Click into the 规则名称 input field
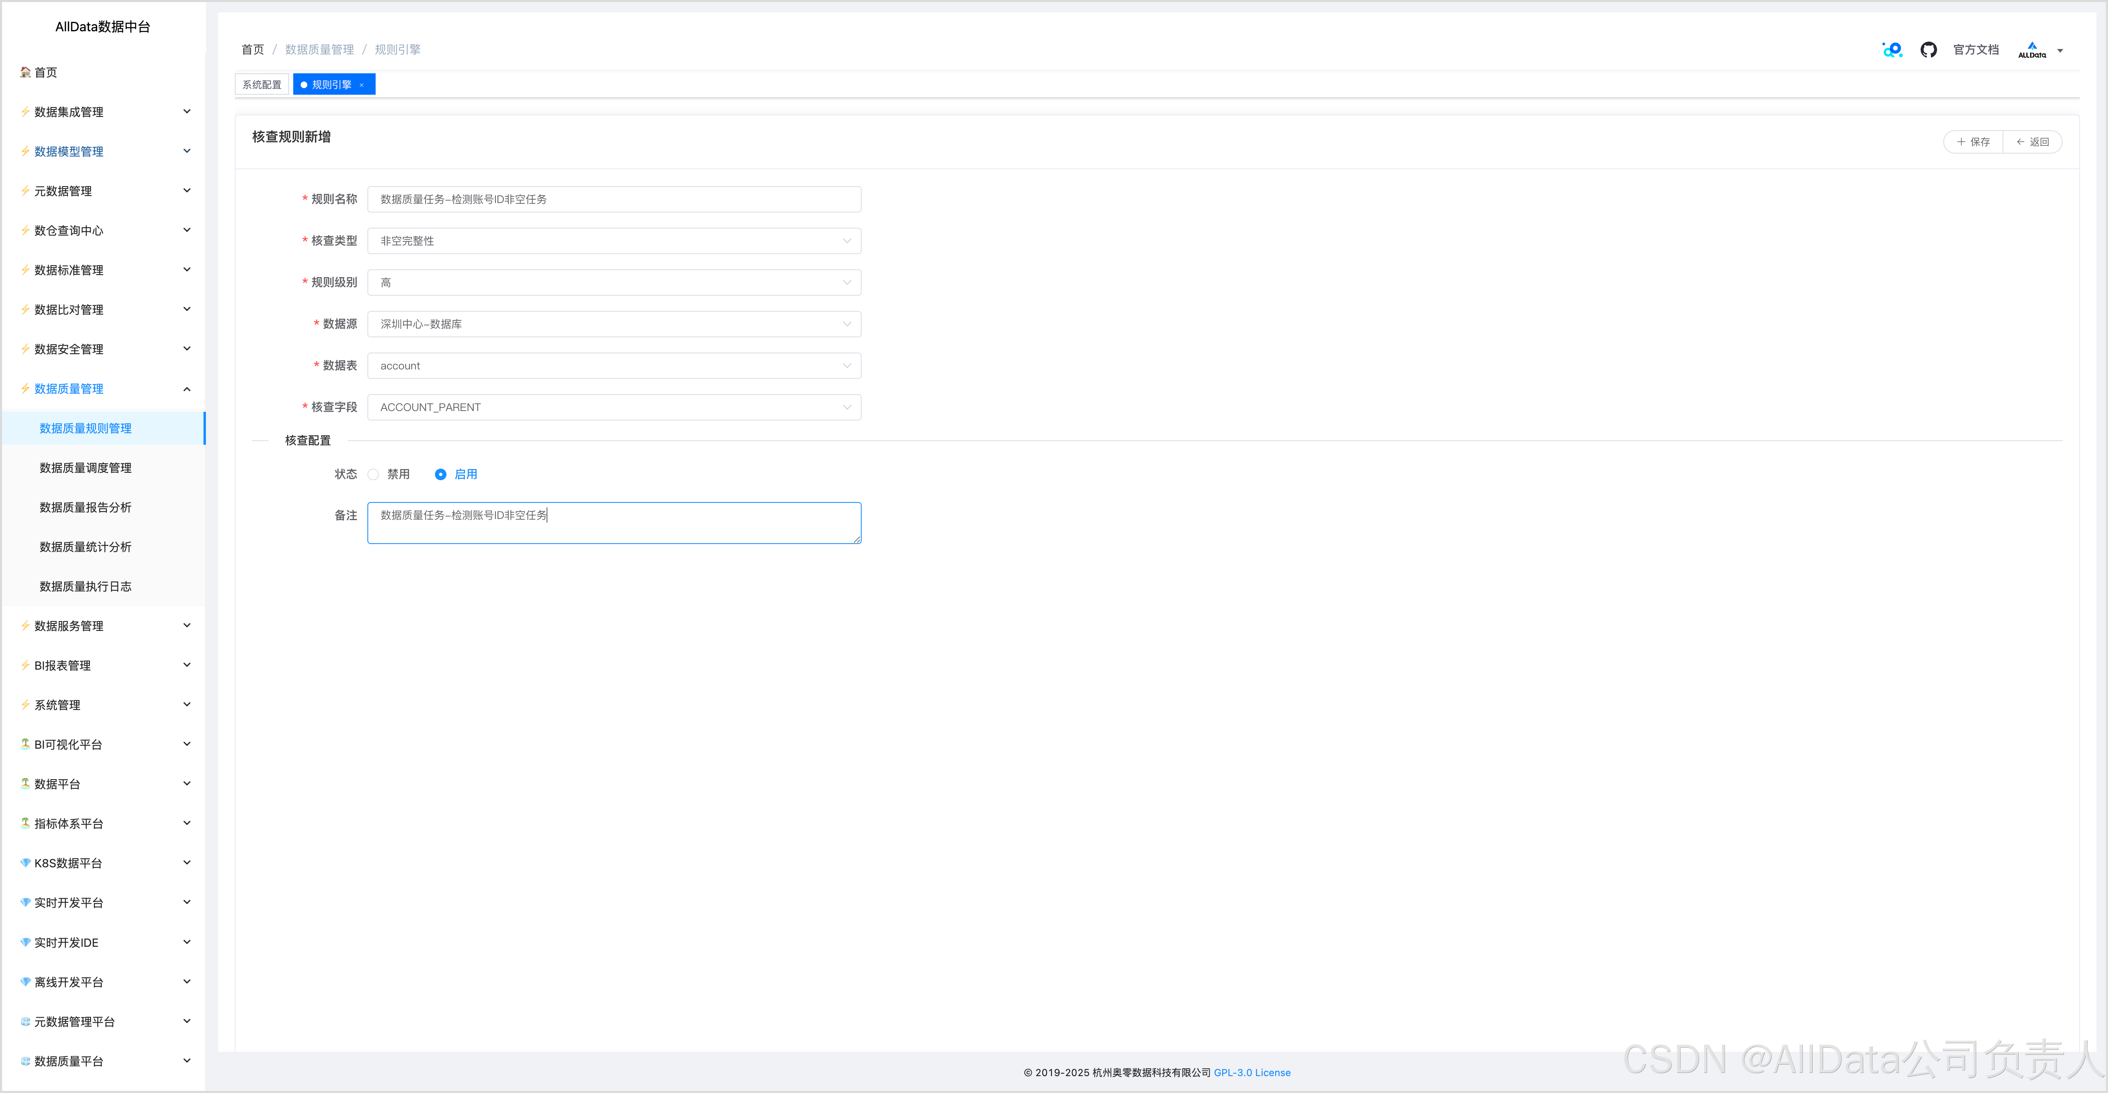This screenshot has height=1093, width=2108. 614,200
